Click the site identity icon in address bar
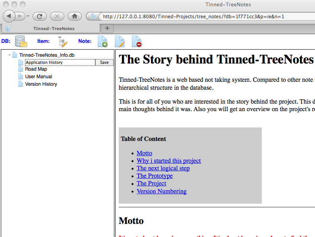The width and height of the screenshot is (315, 237). [x=93, y=16]
